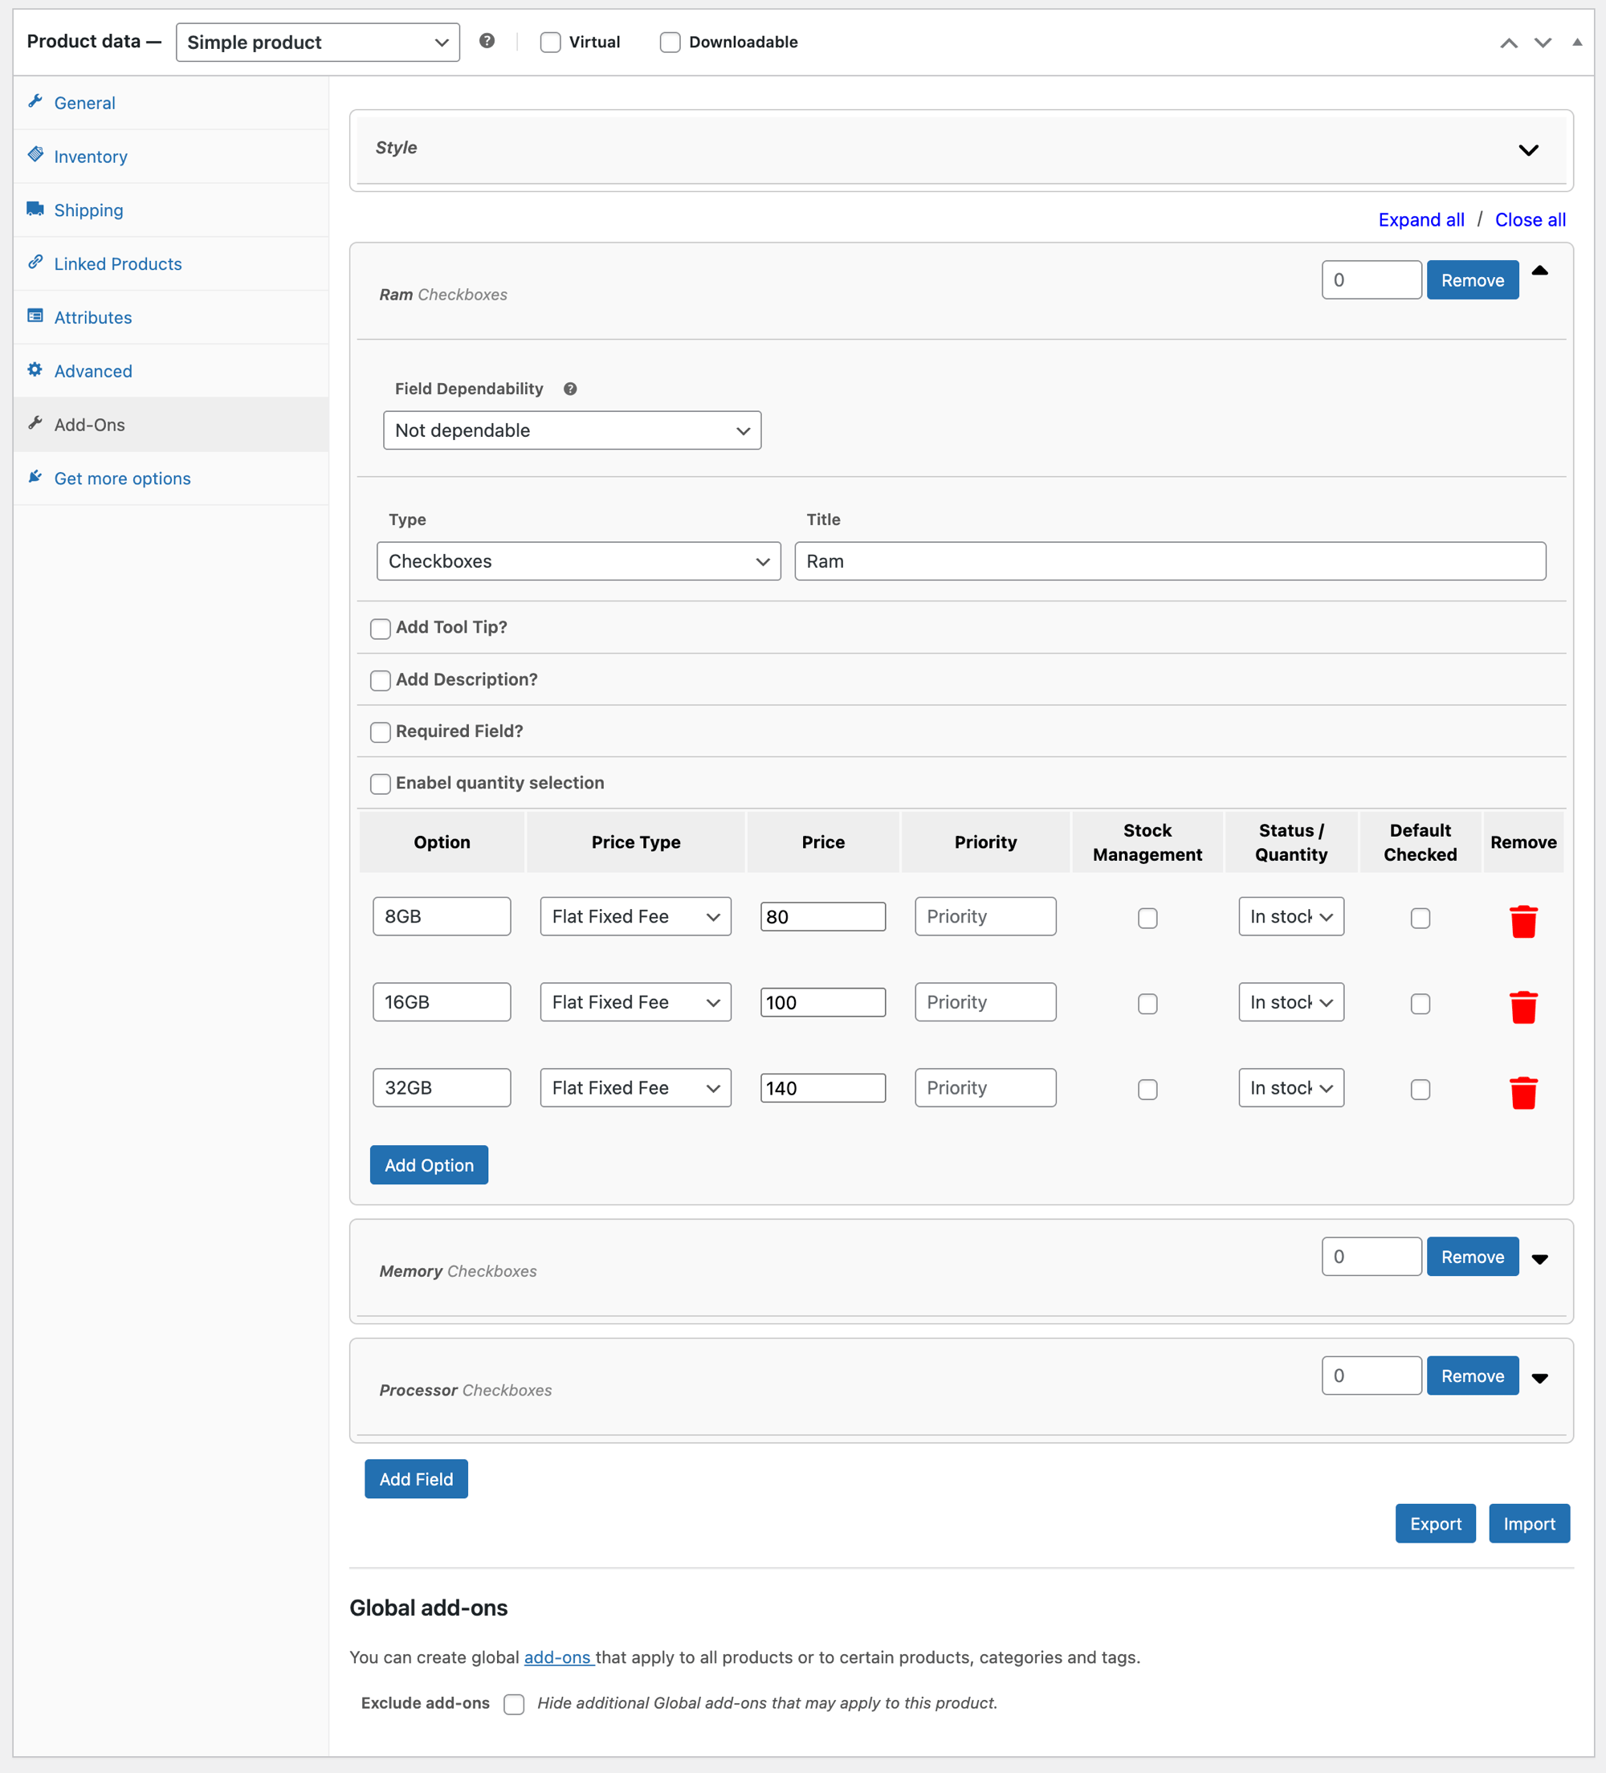Enable Stock Management for the 16GB option

click(1147, 1004)
